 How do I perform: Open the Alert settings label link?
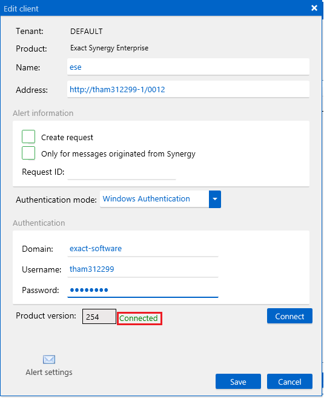[49, 373]
